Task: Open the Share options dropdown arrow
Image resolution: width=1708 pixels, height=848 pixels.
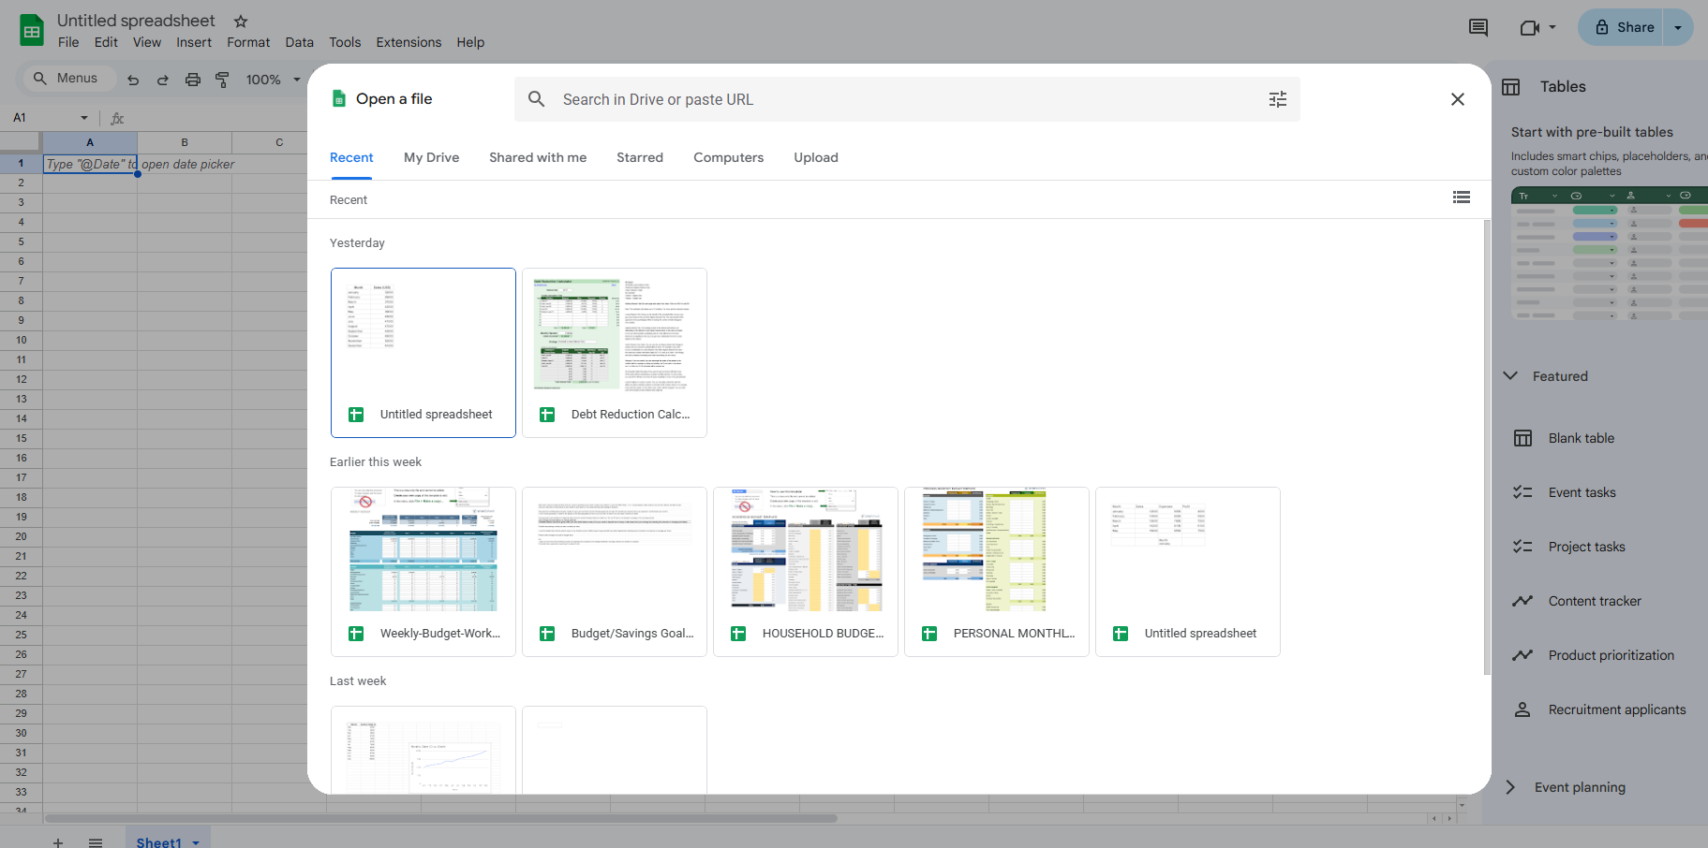Action: coord(1678,27)
